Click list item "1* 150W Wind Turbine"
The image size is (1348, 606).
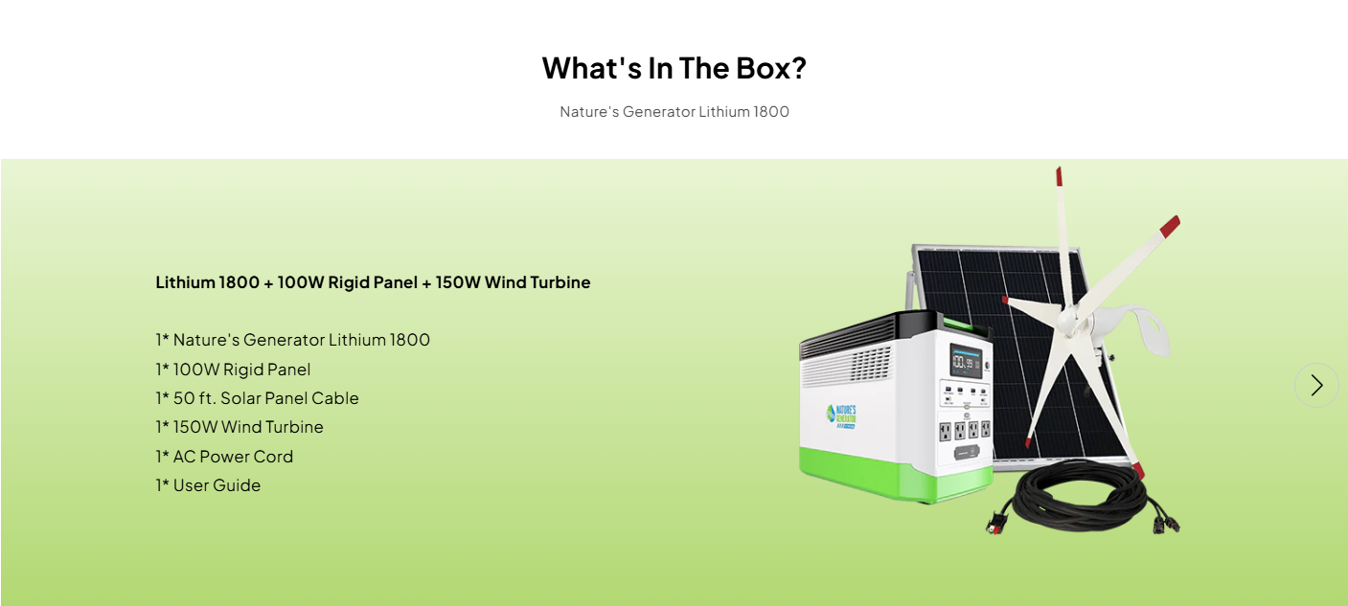(x=240, y=427)
